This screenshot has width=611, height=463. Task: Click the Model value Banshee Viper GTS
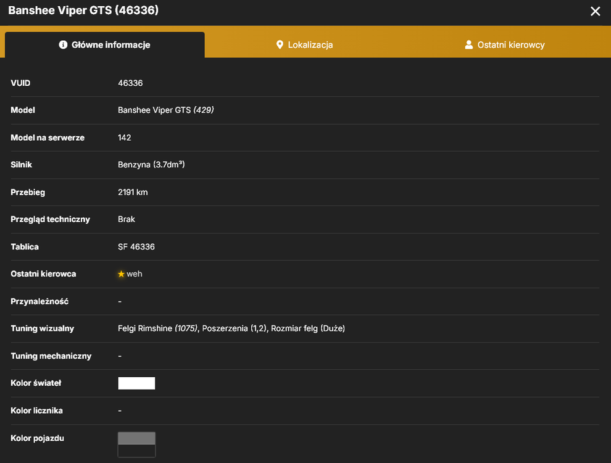coord(154,111)
